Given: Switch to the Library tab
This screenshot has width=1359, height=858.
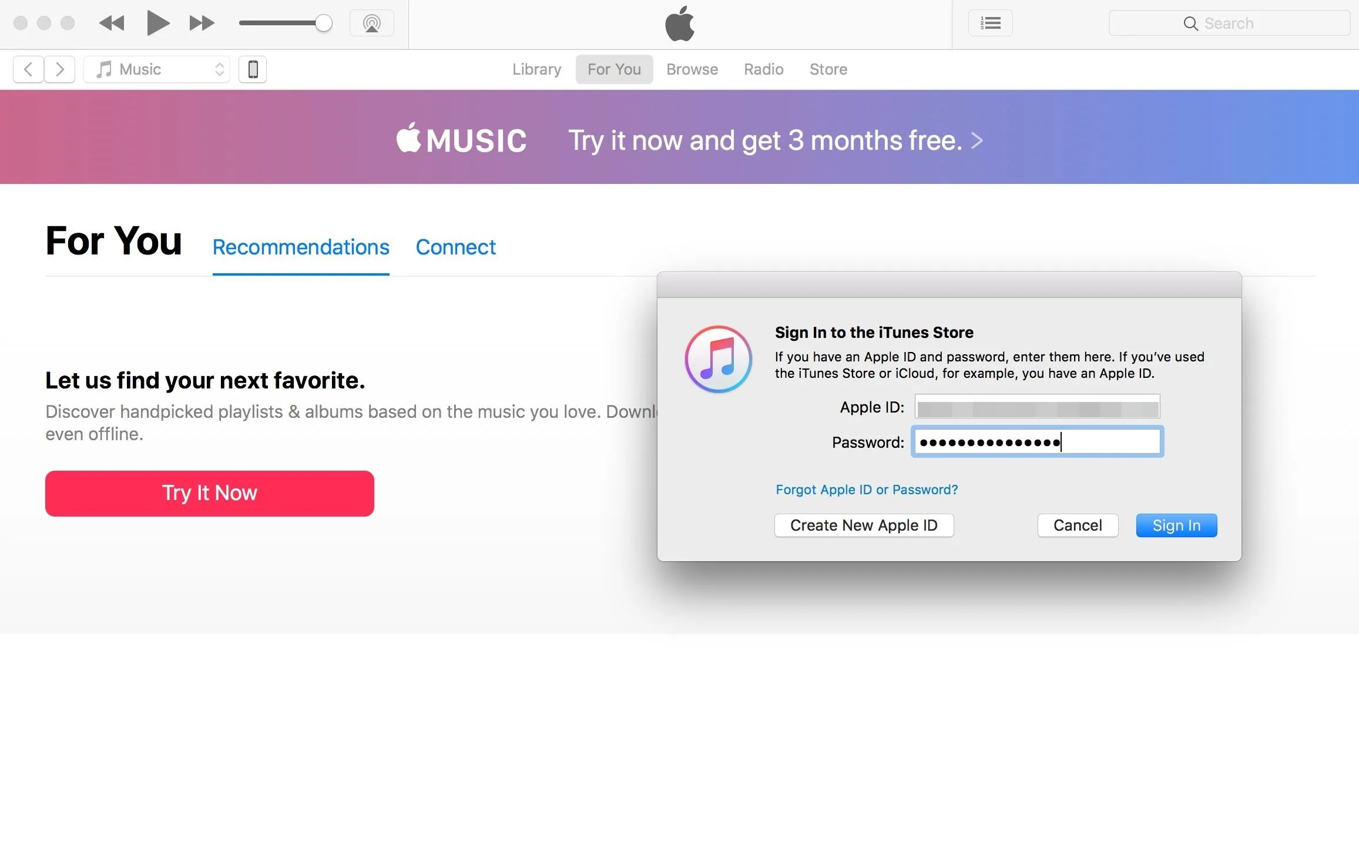Looking at the screenshot, I should [536, 69].
